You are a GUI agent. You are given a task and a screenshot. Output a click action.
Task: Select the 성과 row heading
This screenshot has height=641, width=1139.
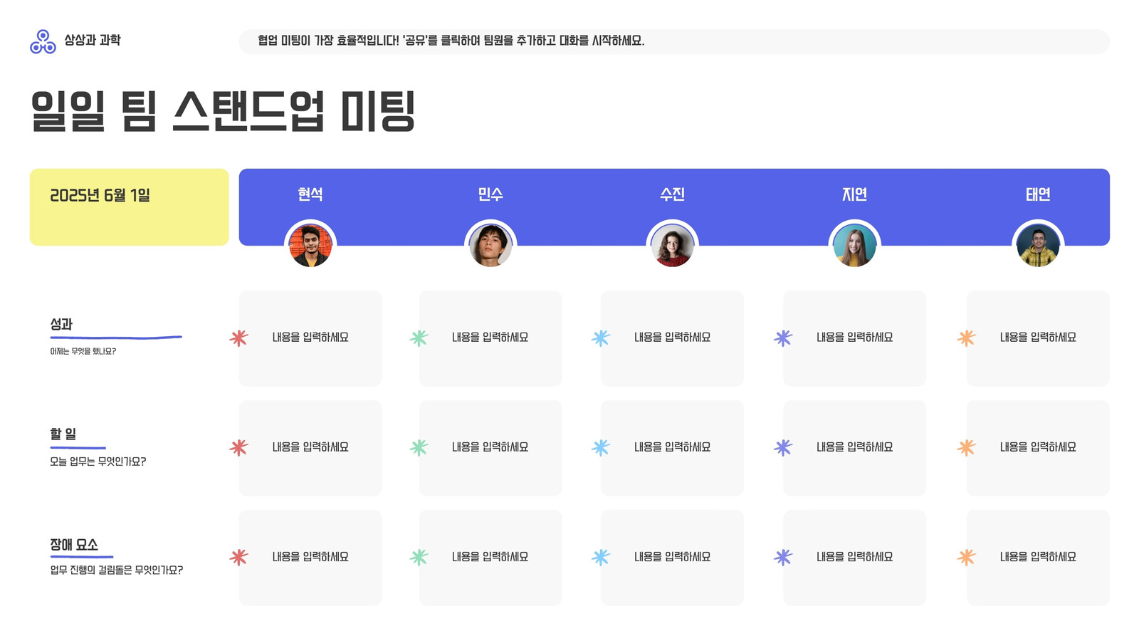[x=61, y=324]
